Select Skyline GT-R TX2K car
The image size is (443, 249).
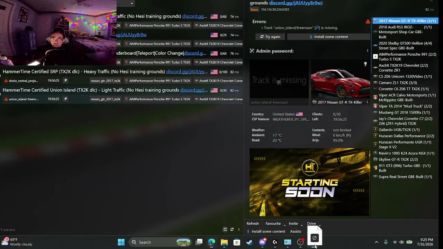coord(405,159)
